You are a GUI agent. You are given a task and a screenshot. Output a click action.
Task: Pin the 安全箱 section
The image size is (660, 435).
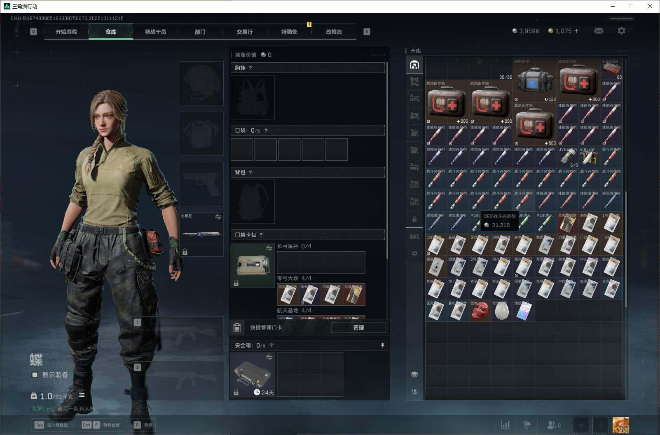point(382,345)
